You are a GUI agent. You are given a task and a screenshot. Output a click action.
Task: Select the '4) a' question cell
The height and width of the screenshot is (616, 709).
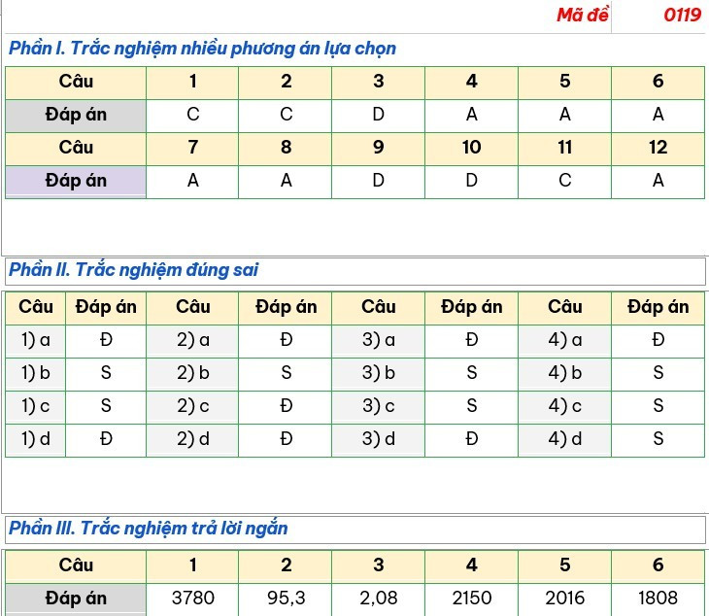coord(564,340)
